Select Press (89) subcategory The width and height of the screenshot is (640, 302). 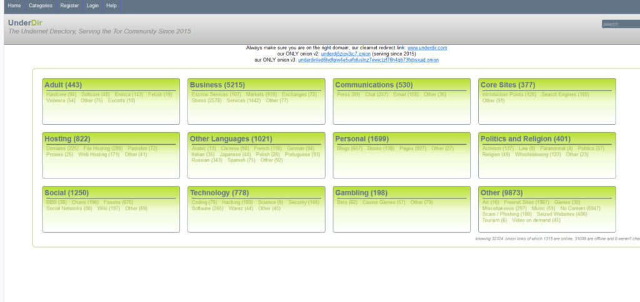click(x=349, y=95)
